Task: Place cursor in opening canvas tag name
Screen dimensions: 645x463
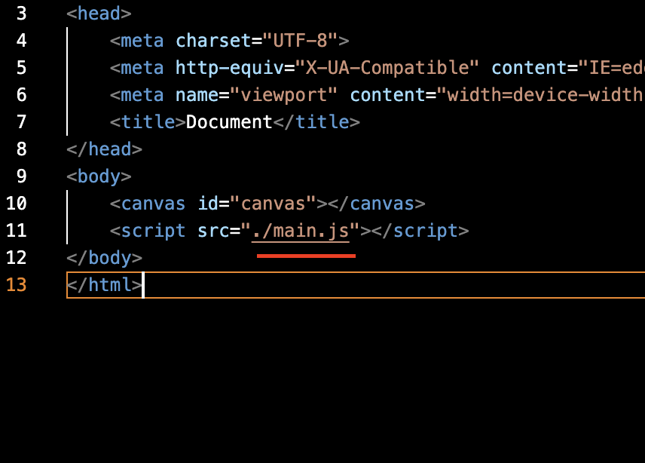Action: click(x=153, y=204)
